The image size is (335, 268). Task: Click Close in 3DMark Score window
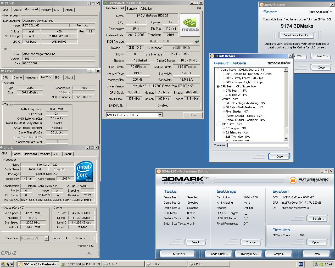point(321,68)
